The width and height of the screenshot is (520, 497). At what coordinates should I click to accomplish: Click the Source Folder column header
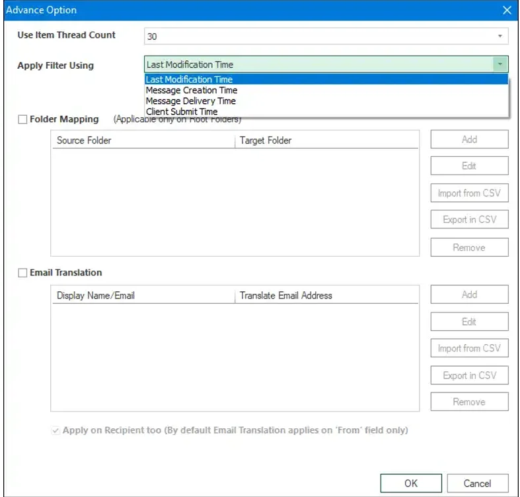click(143, 140)
